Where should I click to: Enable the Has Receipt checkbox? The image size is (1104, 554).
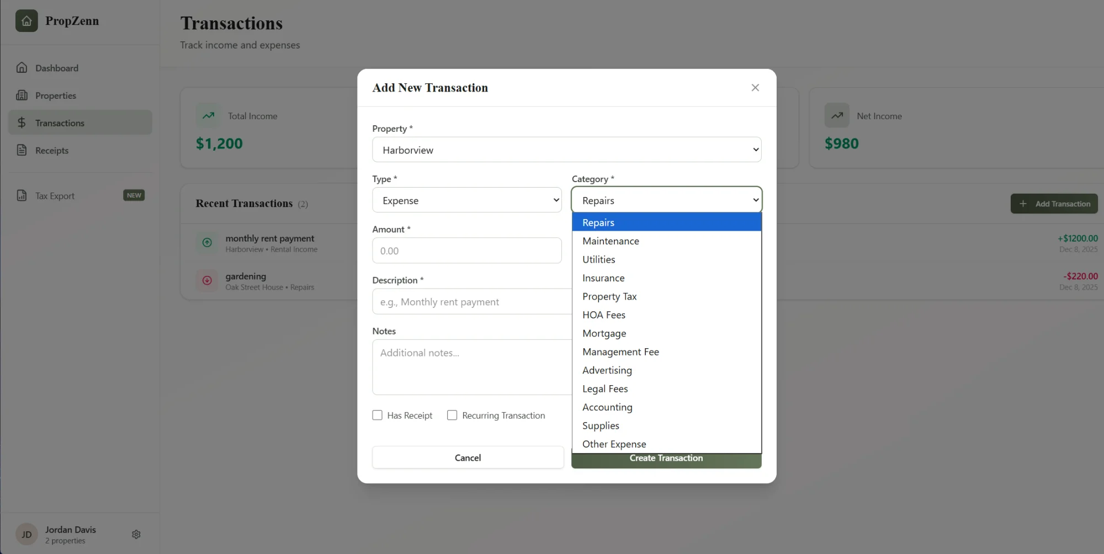(377, 415)
